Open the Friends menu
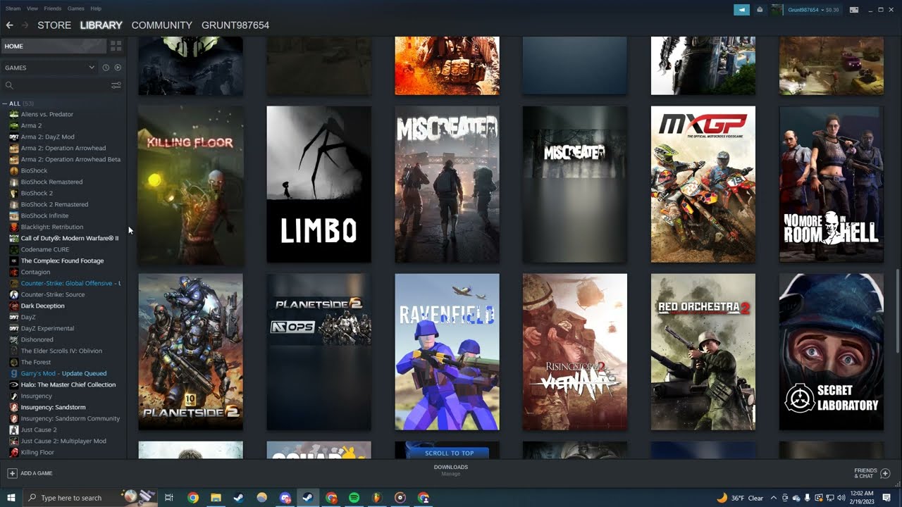The height and width of the screenshot is (507, 902). 53,8
